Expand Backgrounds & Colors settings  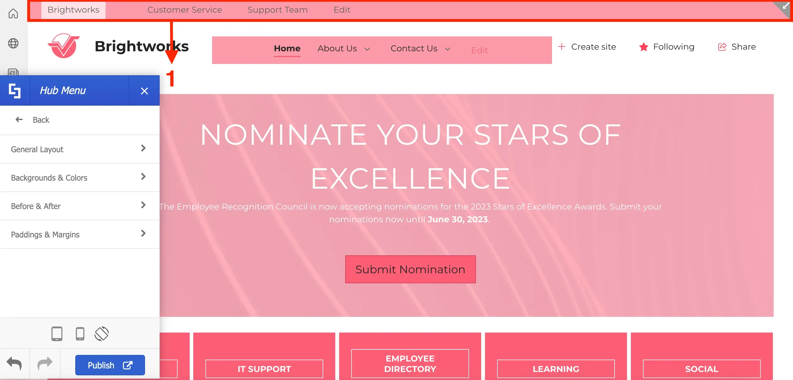[80, 178]
